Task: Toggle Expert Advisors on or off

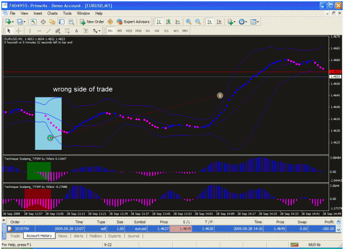Action: 133,21
